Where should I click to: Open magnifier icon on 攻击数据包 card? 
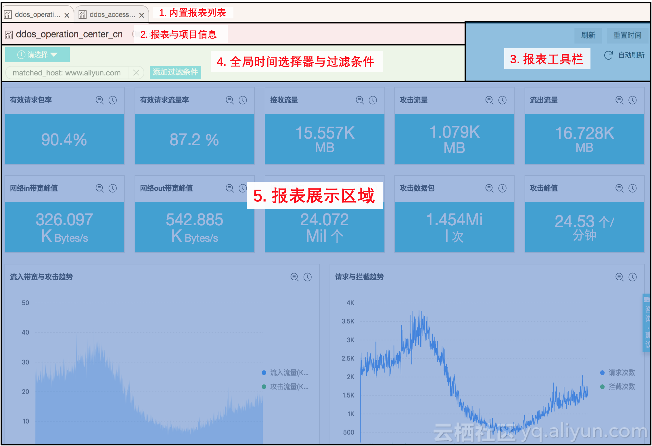pos(489,188)
